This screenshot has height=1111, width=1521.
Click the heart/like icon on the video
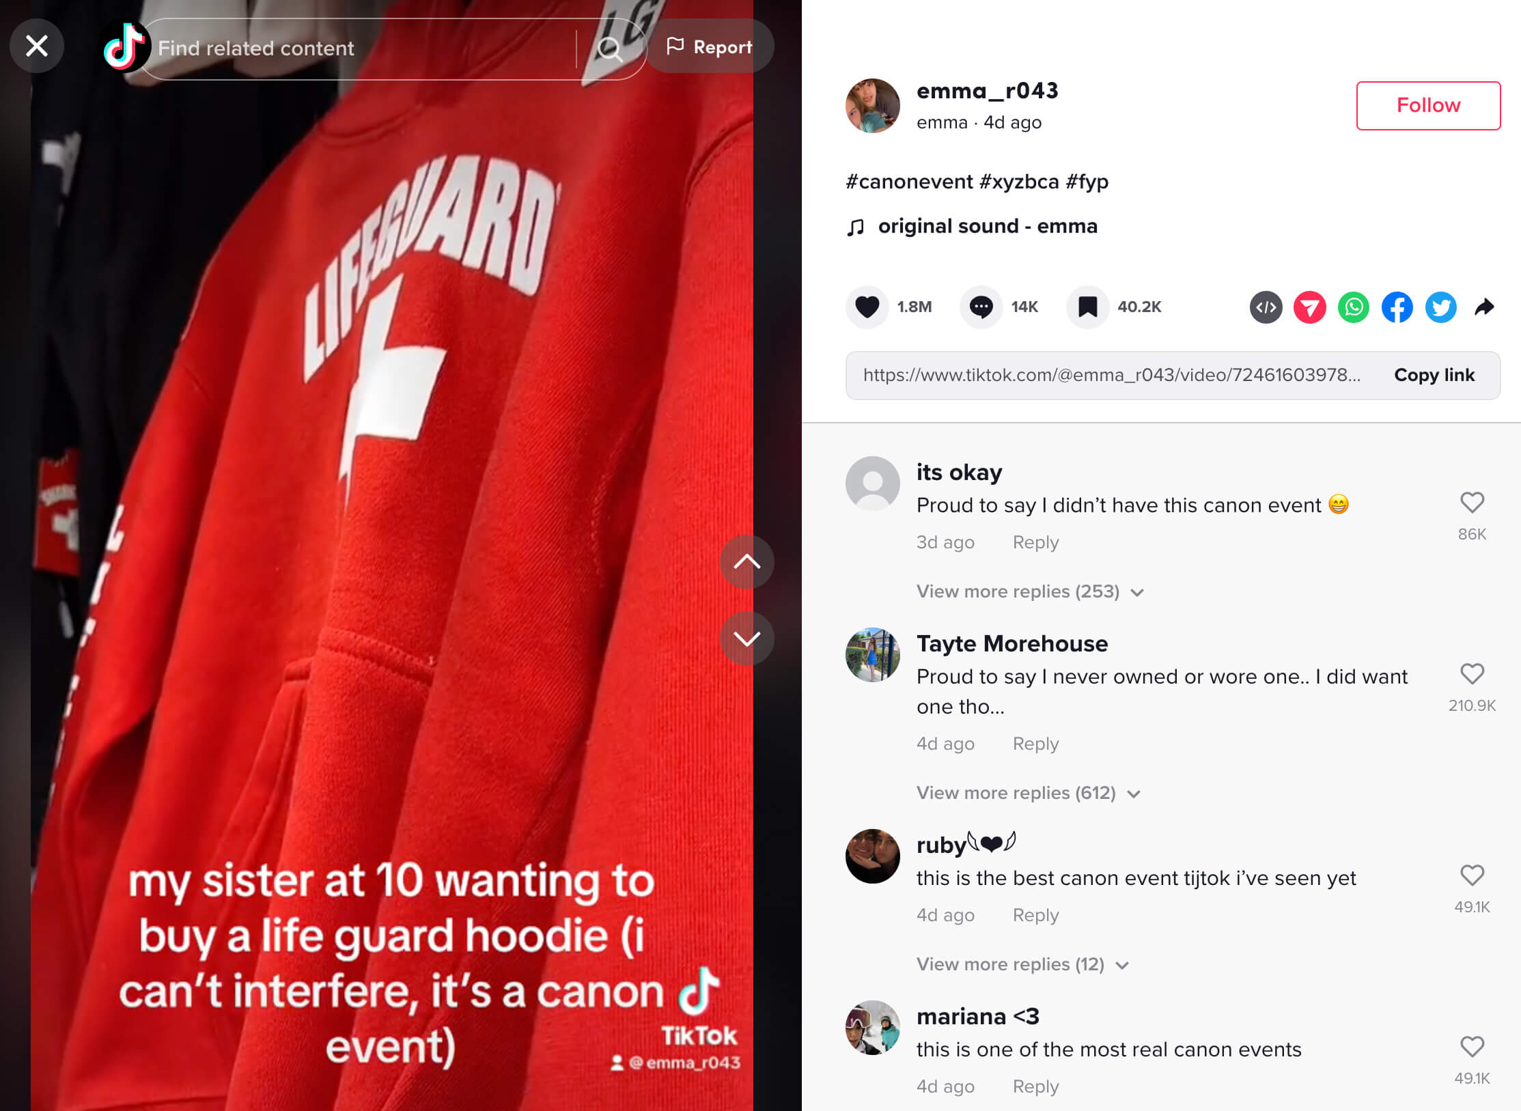point(868,307)
